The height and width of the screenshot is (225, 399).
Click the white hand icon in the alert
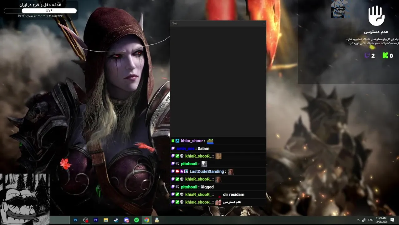tap(376, 16)
